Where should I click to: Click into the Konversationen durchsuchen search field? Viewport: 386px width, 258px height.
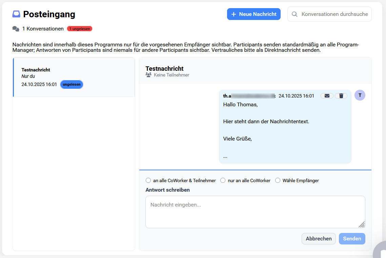[x=334, y=14]
